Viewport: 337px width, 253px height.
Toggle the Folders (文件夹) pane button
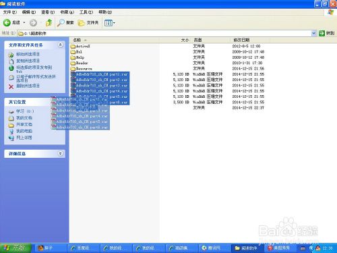(x=88, y=22)
